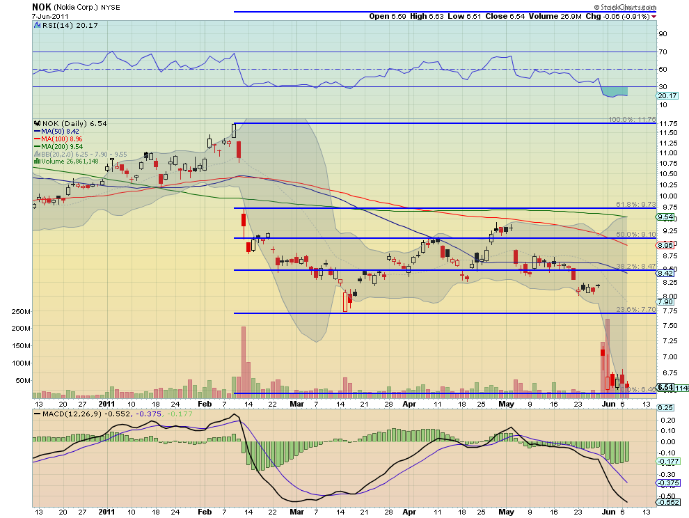Click the 7-Jun-2011 date label

(50, 16)
